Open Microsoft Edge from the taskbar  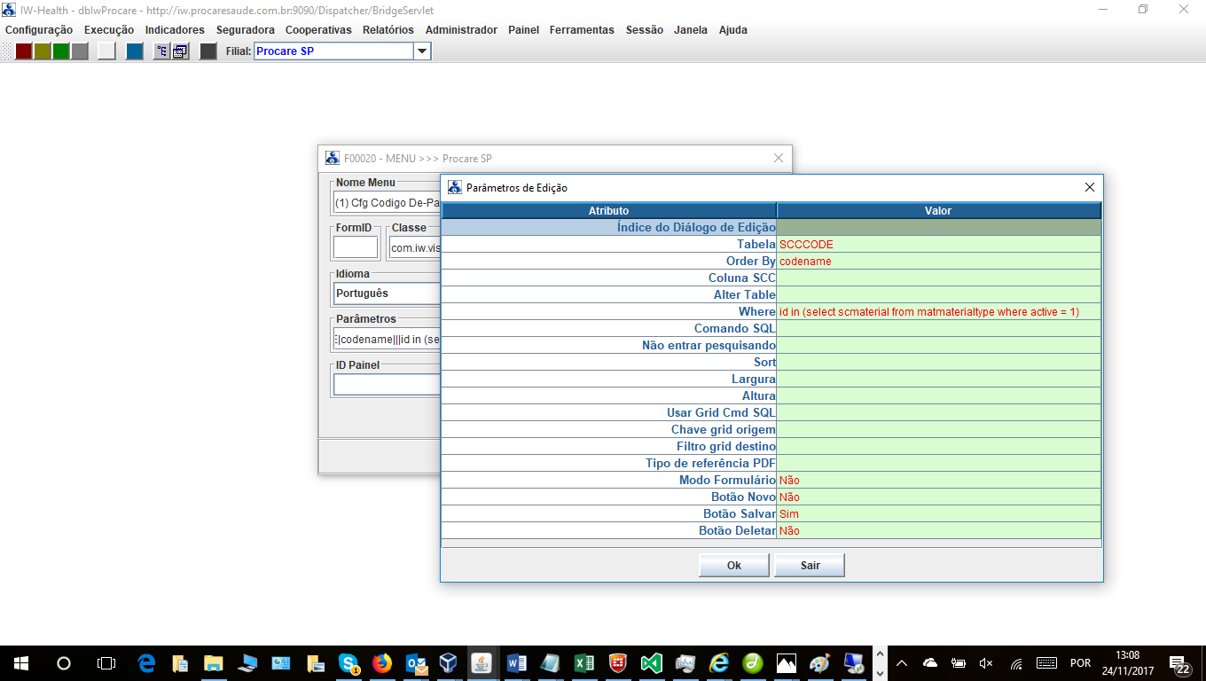tap(148, 662)
